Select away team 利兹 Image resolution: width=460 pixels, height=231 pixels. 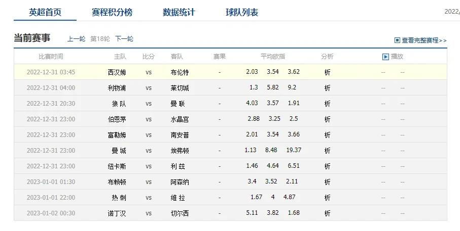point(178,166)
